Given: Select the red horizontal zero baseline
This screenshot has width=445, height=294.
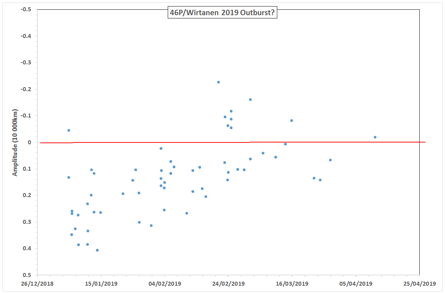Looking at the screenshot, I should tap(233, 142).
